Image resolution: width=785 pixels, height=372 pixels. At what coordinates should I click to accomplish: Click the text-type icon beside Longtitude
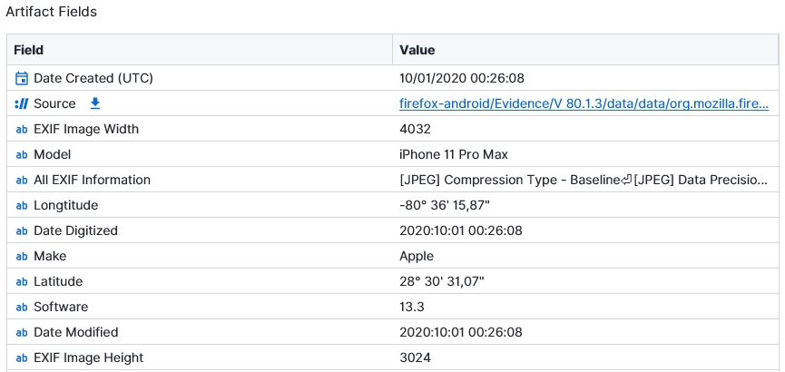click(x=22, y=205)
